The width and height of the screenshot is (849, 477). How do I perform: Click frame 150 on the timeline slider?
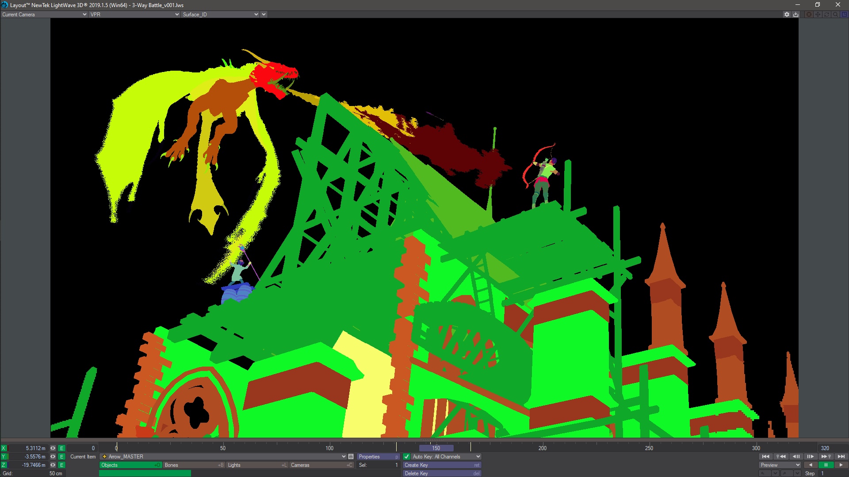pos(436,448)
